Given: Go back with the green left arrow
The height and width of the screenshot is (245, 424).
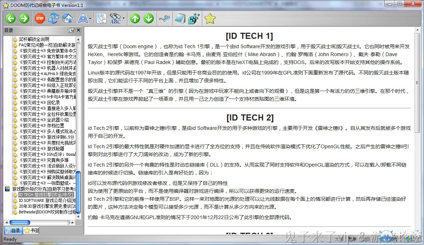Looking at the screenshot, I should [x=10, y=18].
